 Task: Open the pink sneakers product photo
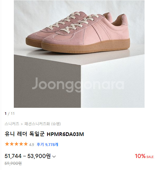tap(79, 54)
